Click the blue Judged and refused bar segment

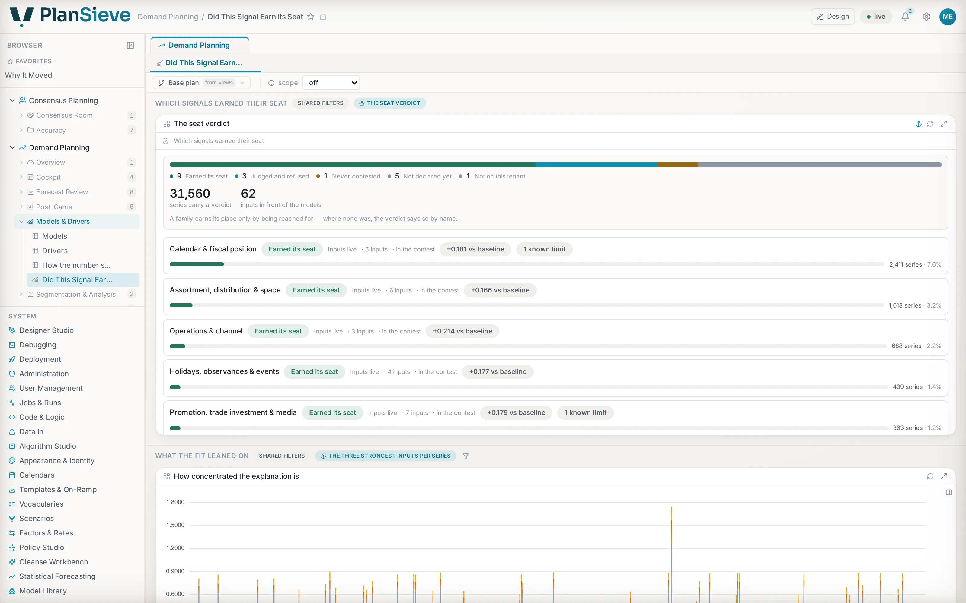(597, 164)
